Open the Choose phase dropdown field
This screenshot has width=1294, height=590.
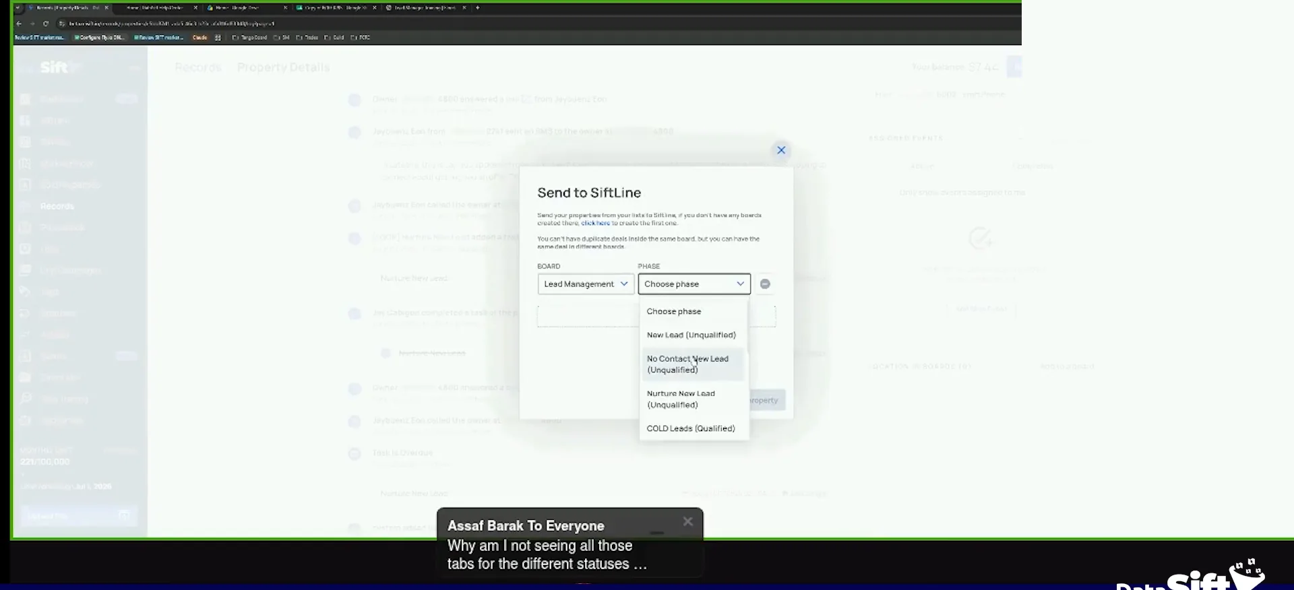click(x=694, y=284)
